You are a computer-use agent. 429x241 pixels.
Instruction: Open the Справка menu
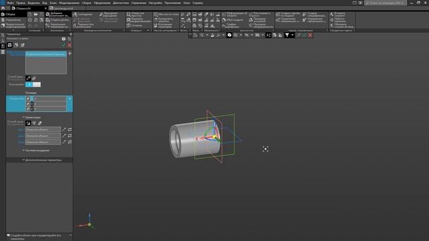point(198,3)
